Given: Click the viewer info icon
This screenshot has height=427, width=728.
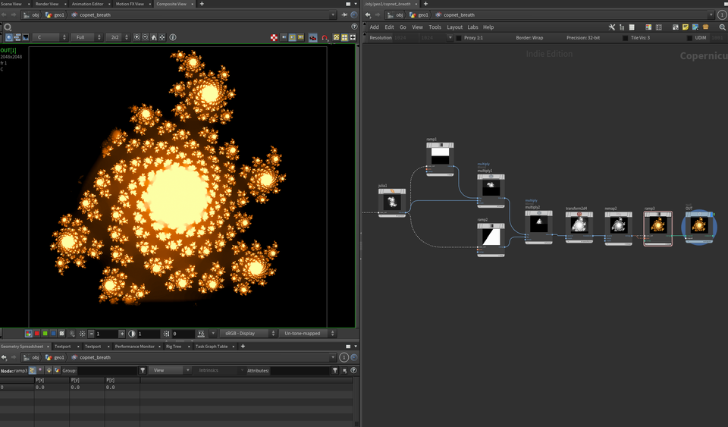Looking at the screenshot, I should pos(172,37).
